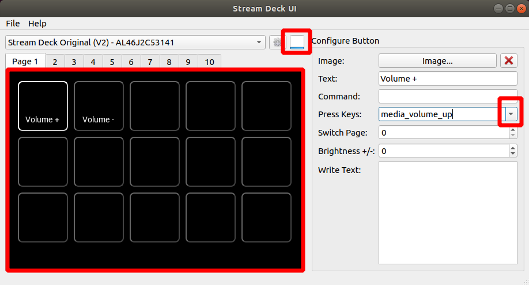Focus the Text field containing Volume +
Screen dimensions: 529x285
[448, 78]
